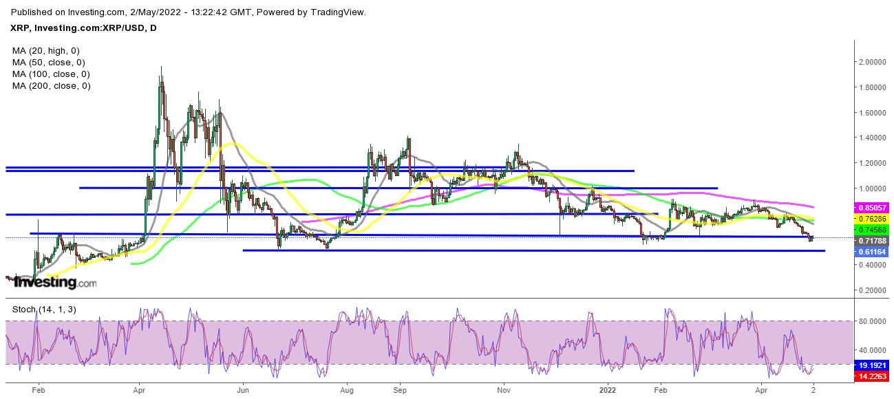This screenshot has width=894, height=399.
Task: Click the Jun label on the time axis
Action: point(242,389)
